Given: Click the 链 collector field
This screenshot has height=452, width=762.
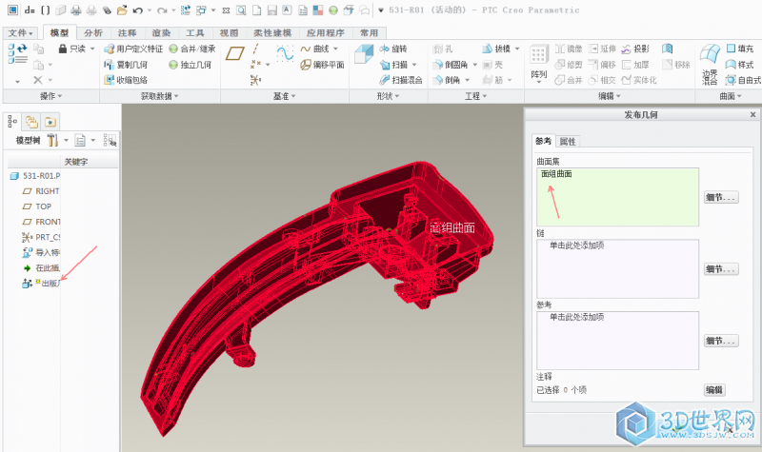Looking at the screenshot, I should point(617,268).
